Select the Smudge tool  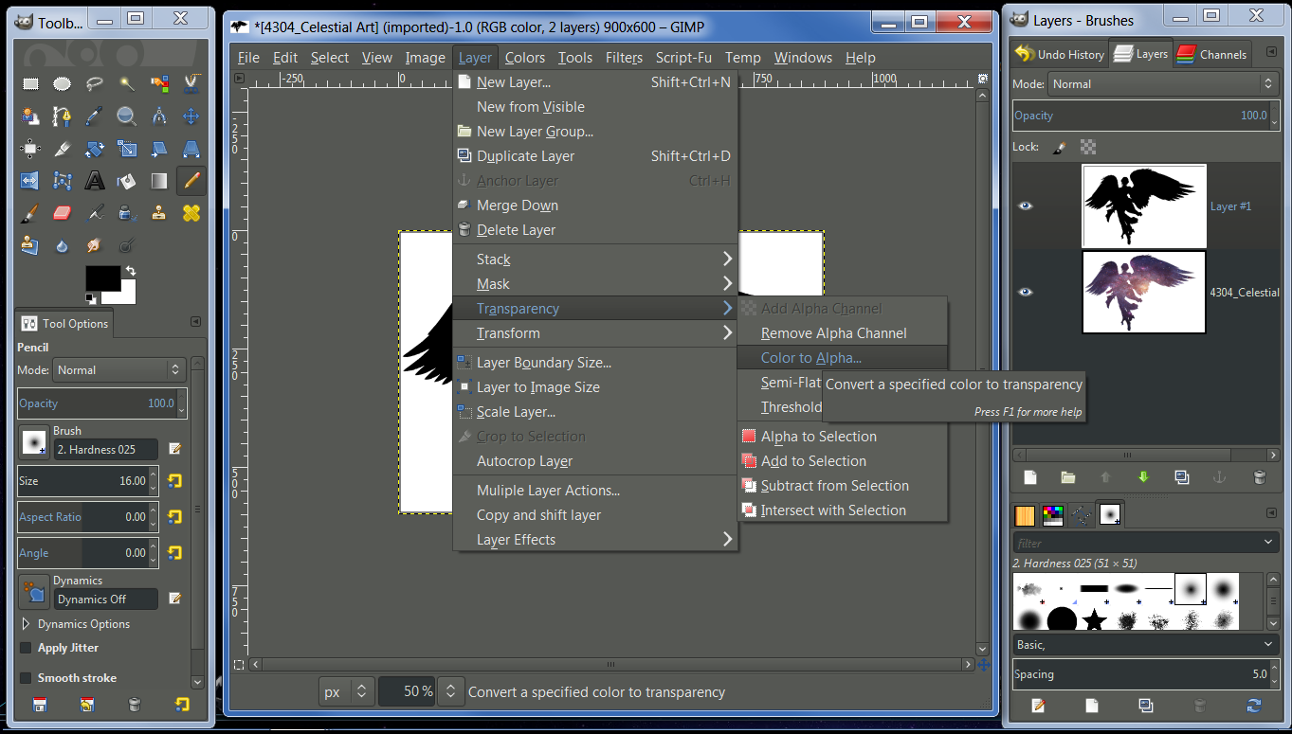pos(95,245)
